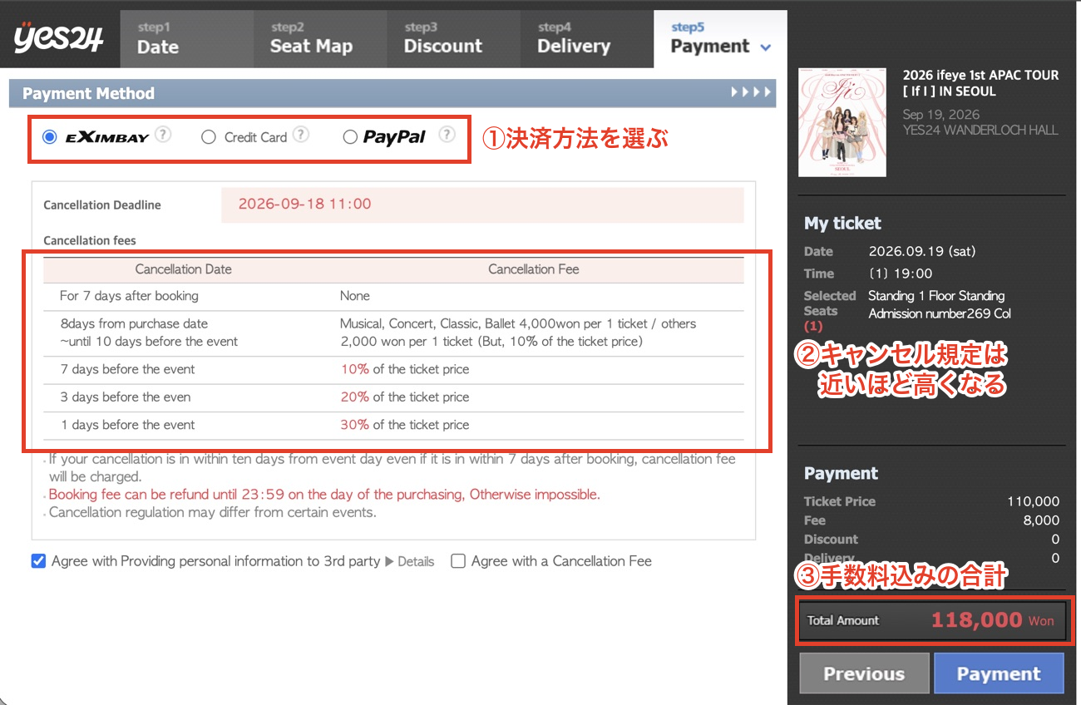Click '30% of the ticket price' cell
The image size is (1081, 705).
click(x=405, y=425)
